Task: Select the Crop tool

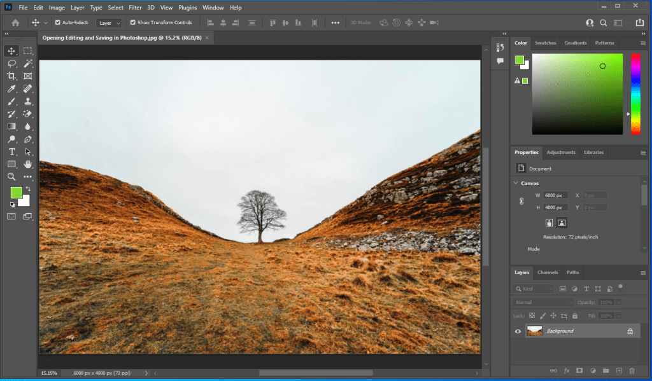Action: (11, 76)
